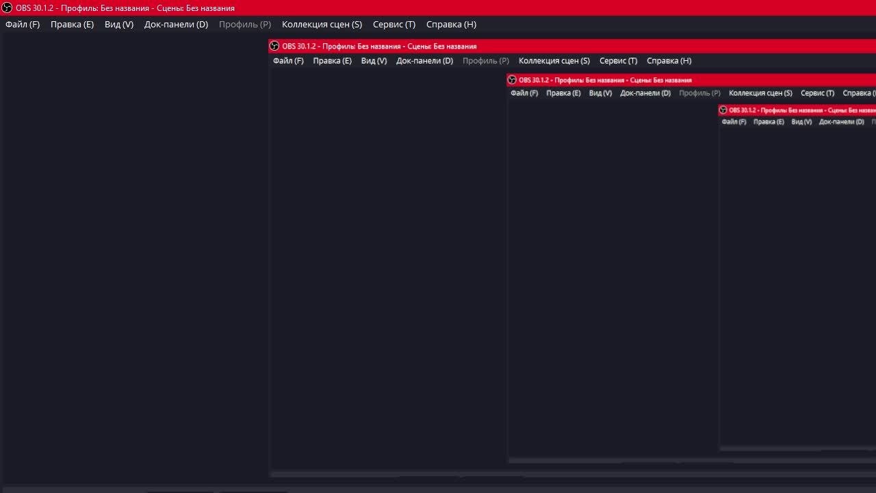
Task: Click Коллекция сцен (S) in the largest nested preview copy
Action: click(x=554, y=61)
